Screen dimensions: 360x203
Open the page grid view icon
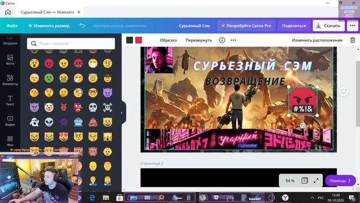point(304,180)
